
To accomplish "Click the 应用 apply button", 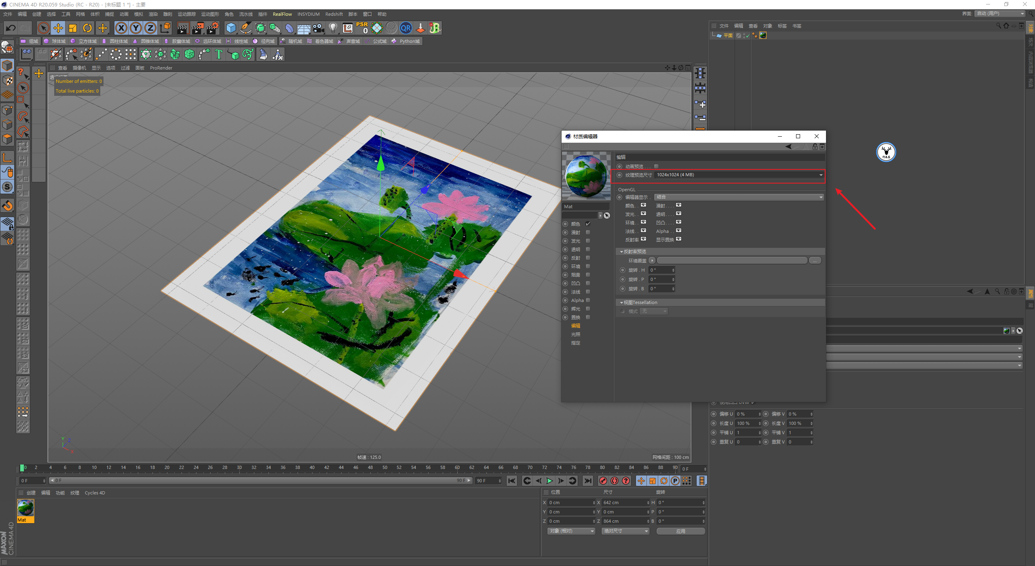I will pos(680,531).
